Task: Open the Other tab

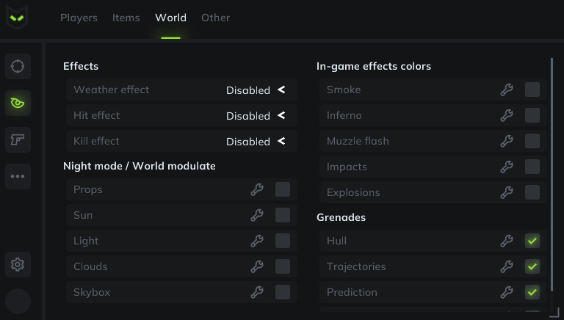Action: pyautogui.click(x=216, y=18)
